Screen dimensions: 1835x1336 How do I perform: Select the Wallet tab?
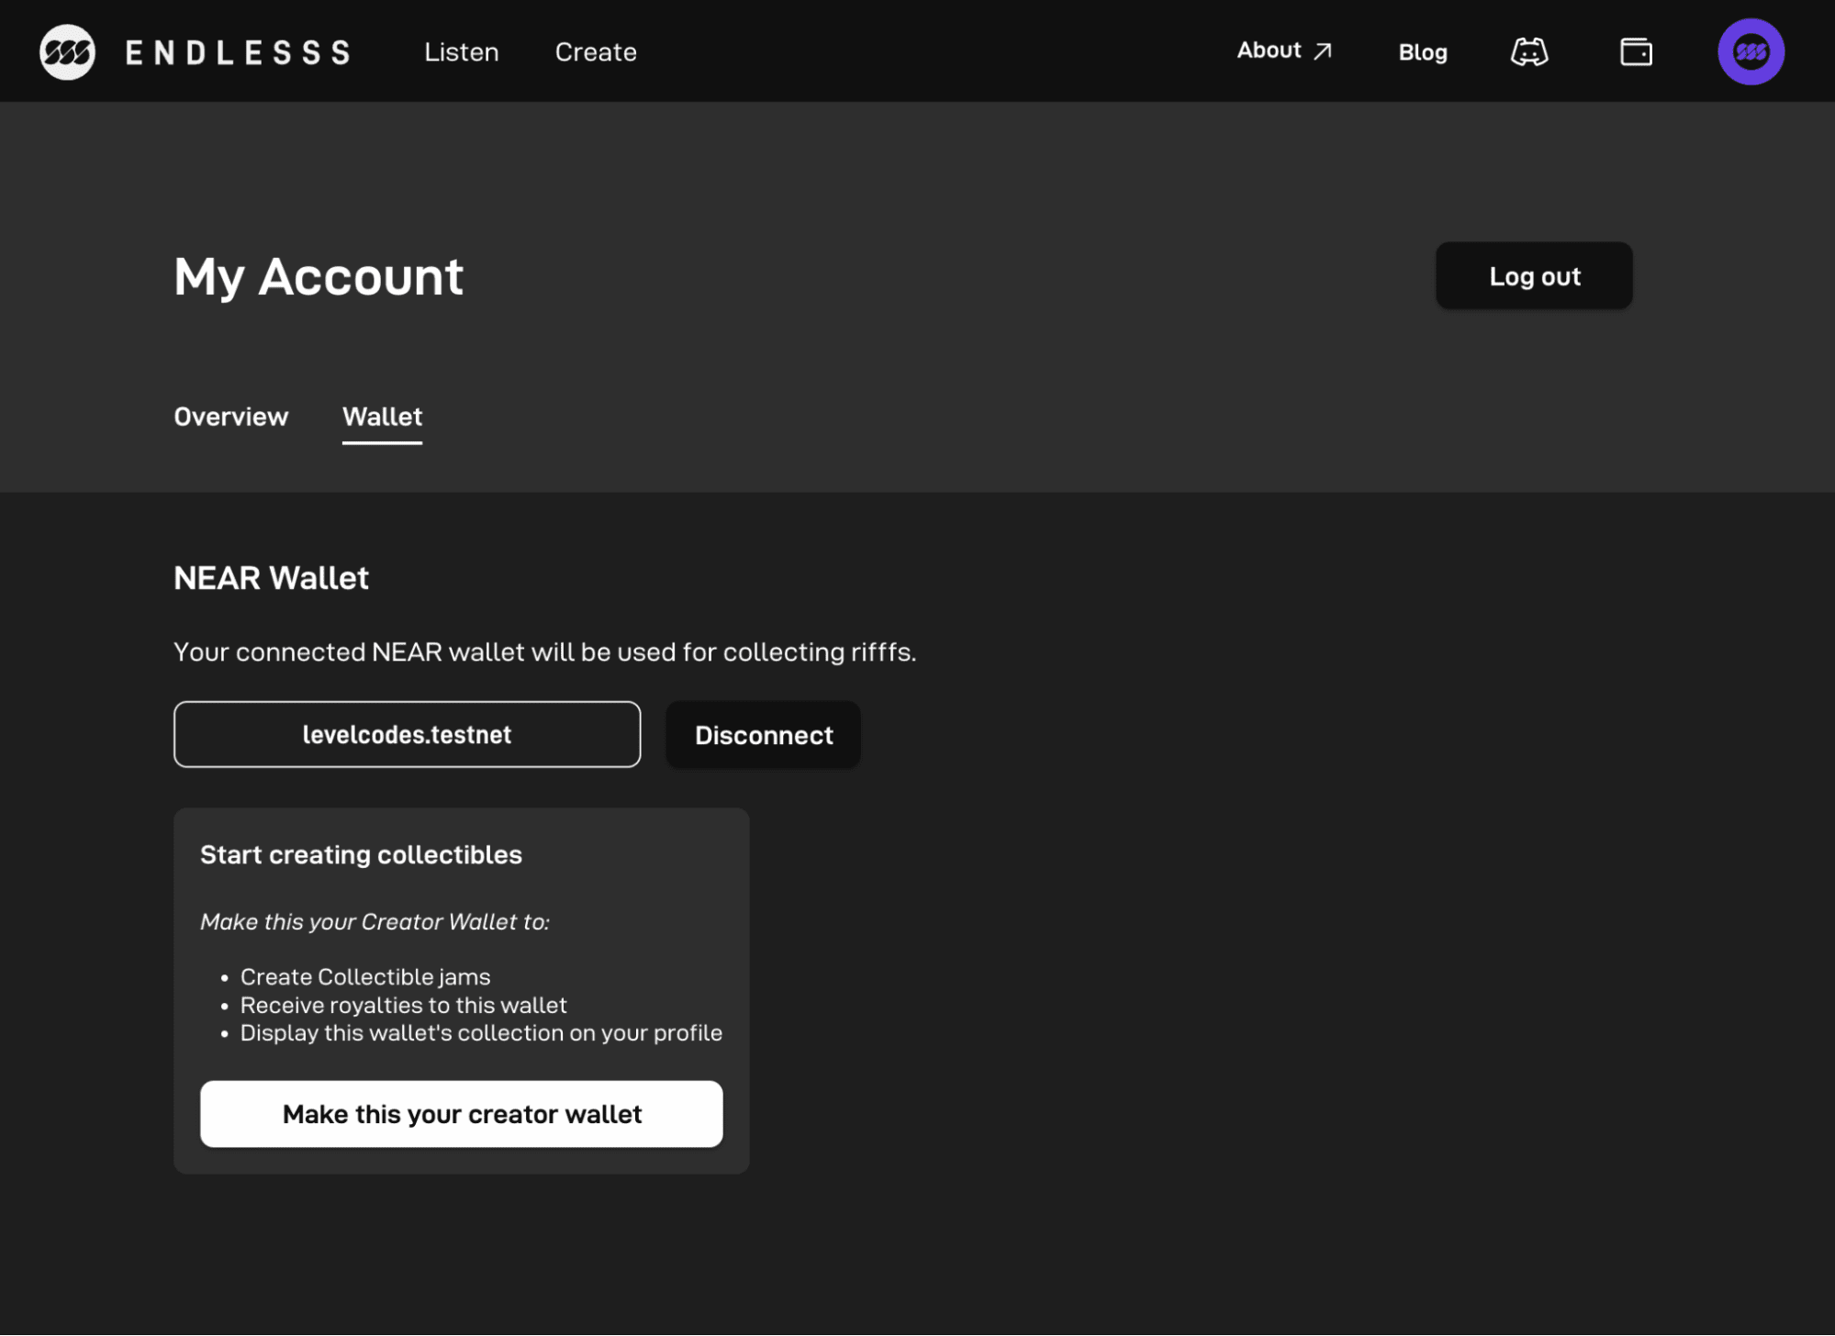click(x=382, y=417)
